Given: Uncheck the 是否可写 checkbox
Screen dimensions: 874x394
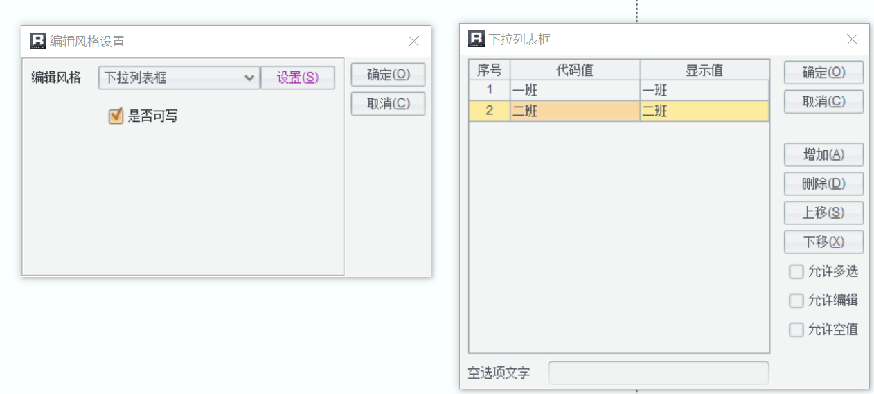Looking at the screenshot, I should (x=116, y=116).
